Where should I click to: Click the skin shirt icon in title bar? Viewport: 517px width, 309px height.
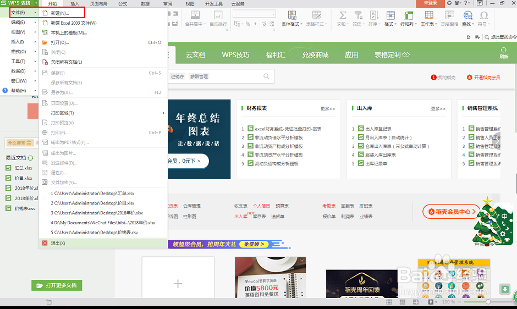click(458, 3)
